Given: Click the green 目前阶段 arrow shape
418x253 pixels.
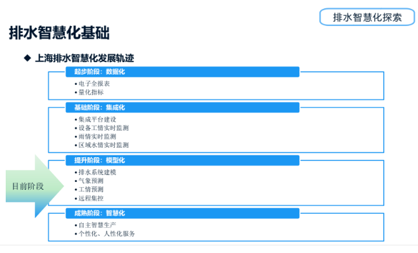Looking at the screenshot, I should 35,186.
